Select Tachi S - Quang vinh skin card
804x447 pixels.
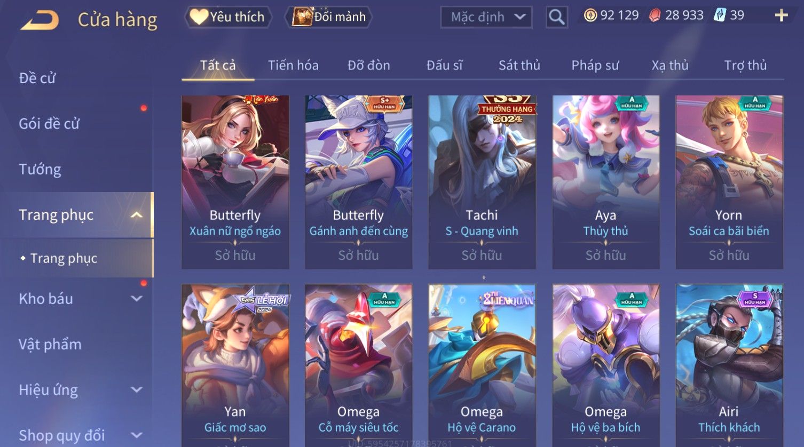click(482, 182)
